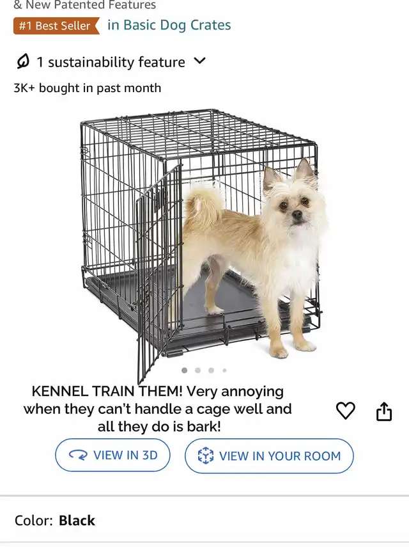Tap the KENNEL TRAIN THEM caption text
The height and width of the screenshot is (547, 409).
click(x=157, y=409)
